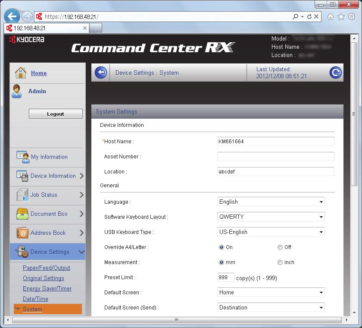
Task: Open Device Information menu item
Action: coord(53,176)
